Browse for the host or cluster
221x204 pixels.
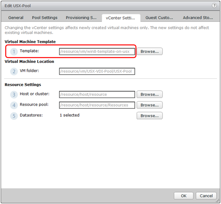tap(149, 95)
